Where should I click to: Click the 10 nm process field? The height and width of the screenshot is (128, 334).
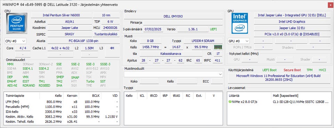coord(106,15)
